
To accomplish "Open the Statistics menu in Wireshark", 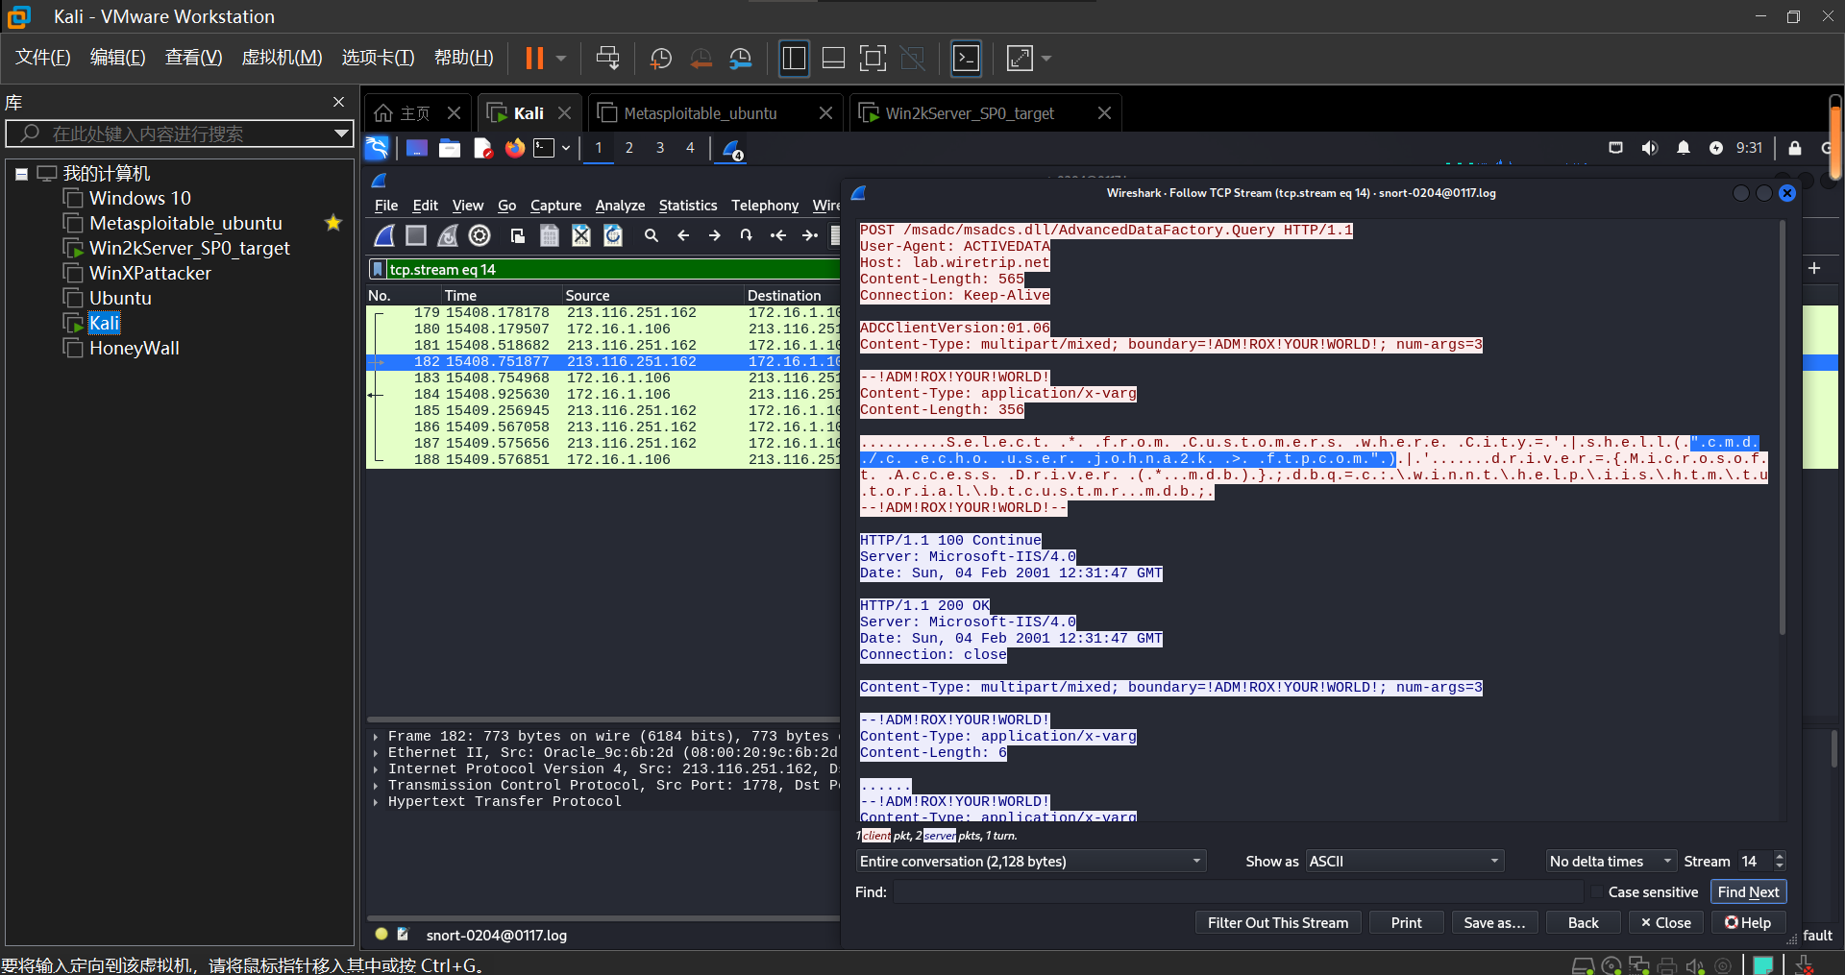I will [x=687, y=206].
